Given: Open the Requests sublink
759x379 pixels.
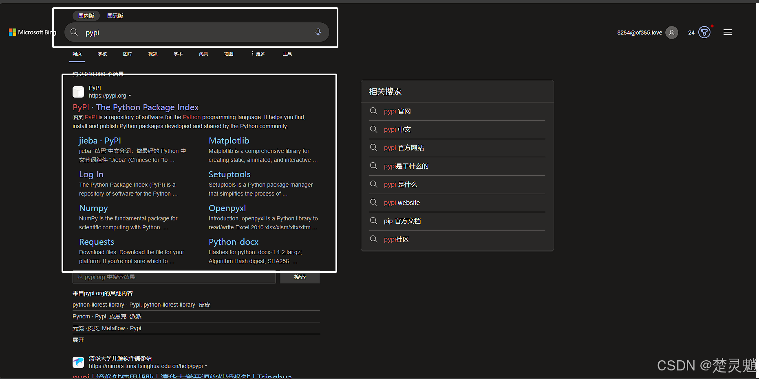Looking at the screenshot, I should coord(97,242).
